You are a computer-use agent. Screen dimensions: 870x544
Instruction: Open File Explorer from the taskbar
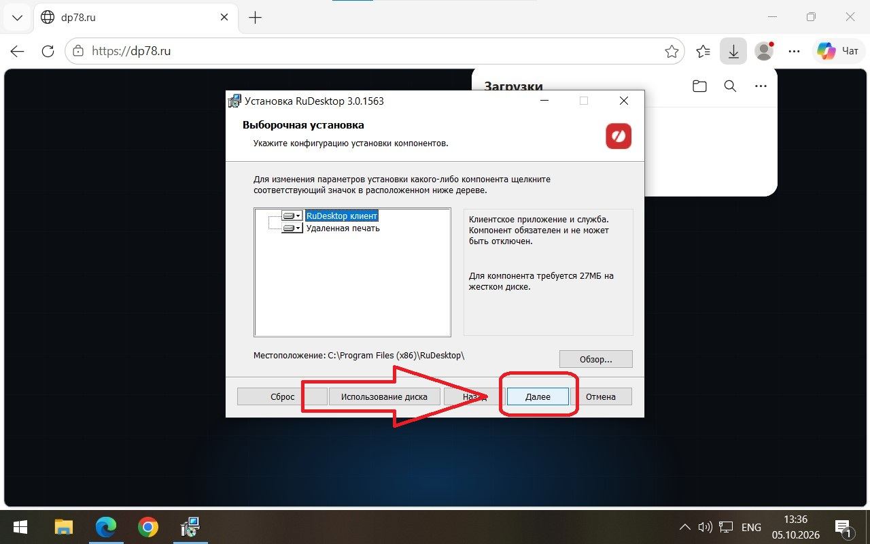[63, 527]
